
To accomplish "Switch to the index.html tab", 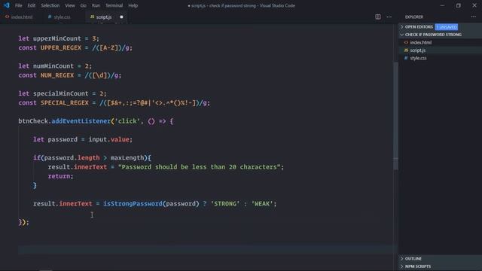I will click(x=19, y=17).
